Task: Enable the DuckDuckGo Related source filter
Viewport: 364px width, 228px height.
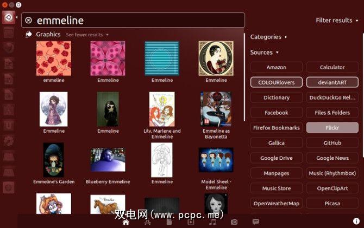Action: (332, 97)
